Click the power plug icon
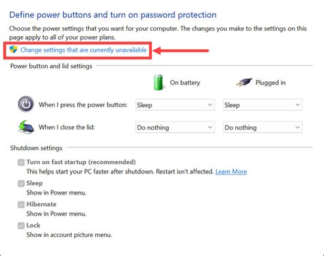 (244, 83)
